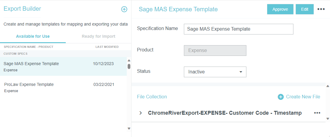
Task: Open the Status dropdown showing Inactive
Action: pyautogui.click(x=215, y=72)
